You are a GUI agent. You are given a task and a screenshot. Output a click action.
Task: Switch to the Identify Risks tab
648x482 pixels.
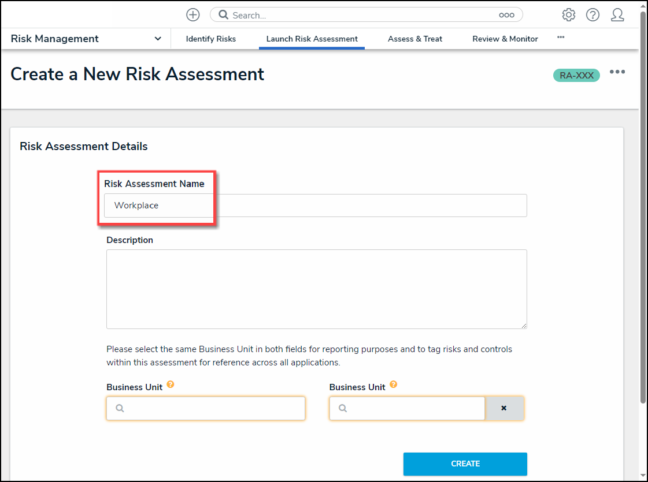(x=211, y=39)
